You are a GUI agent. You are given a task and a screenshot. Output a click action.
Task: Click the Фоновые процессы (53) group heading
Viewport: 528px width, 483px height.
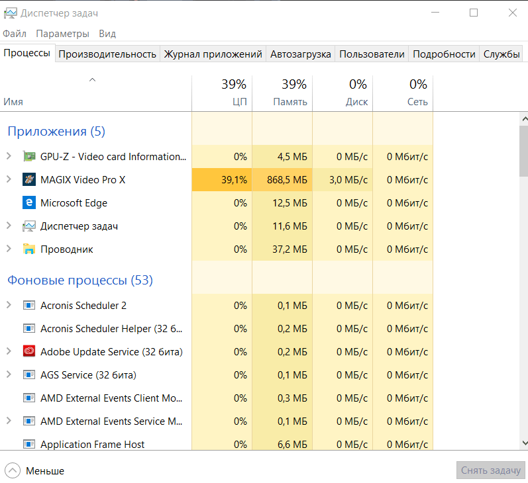click(x=80, y=280)
